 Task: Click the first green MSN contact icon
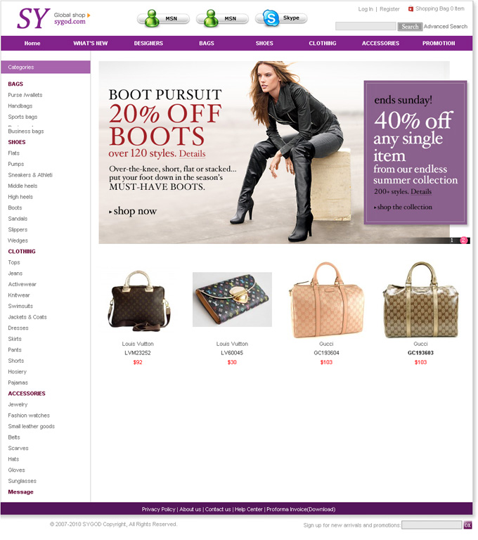[152, 18]
